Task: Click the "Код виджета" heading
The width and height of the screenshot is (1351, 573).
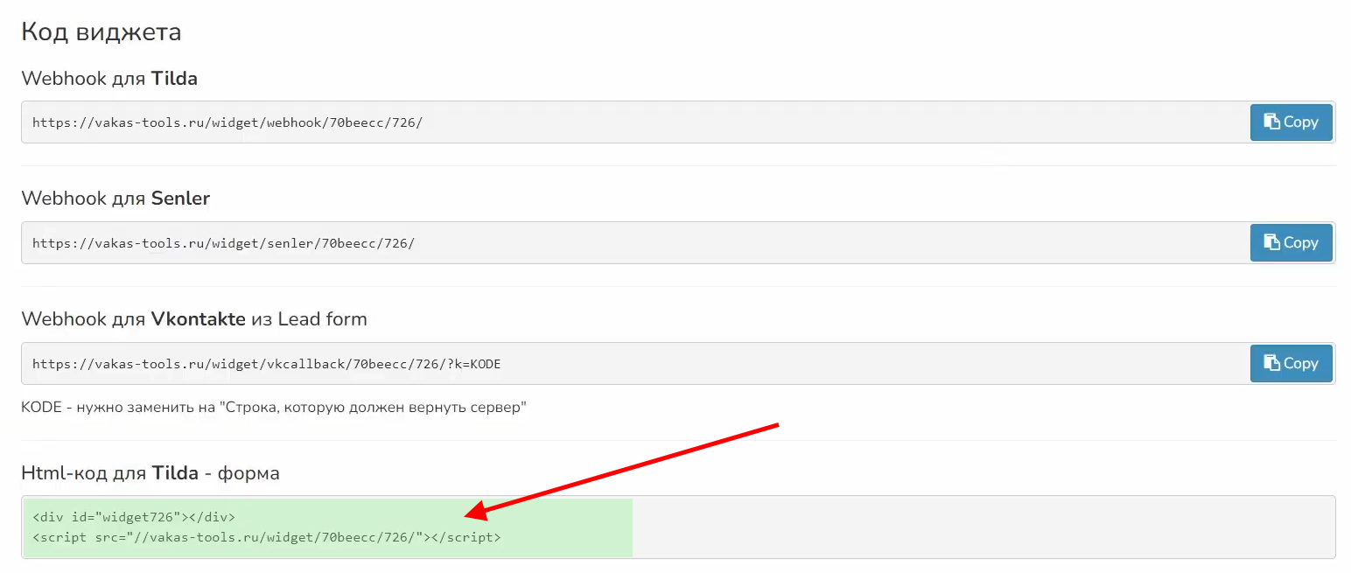Action: coord(101,32)
